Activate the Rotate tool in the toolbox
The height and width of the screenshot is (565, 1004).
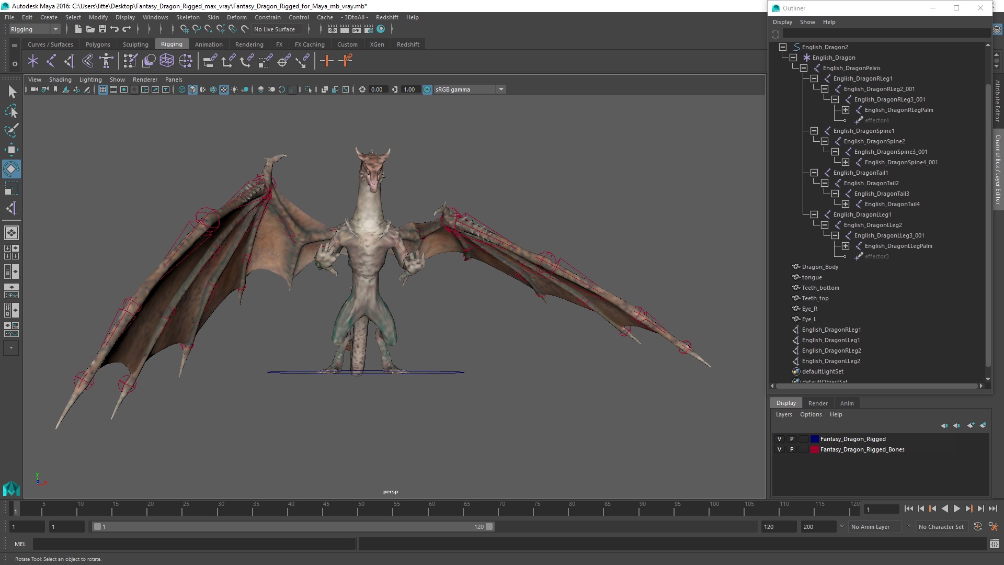[x=12, y=169]
